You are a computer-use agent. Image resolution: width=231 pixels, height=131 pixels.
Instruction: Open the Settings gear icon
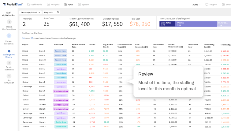(223, 4)
